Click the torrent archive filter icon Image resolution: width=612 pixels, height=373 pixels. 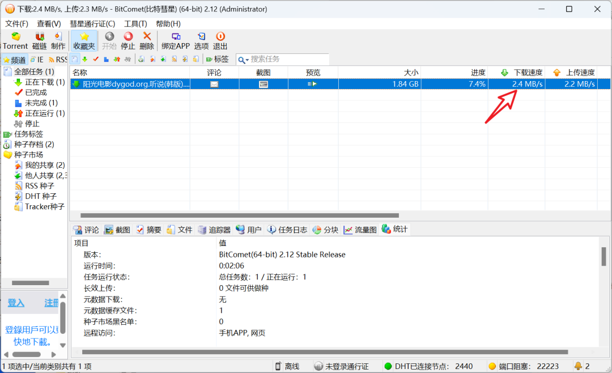pos(141,60)
